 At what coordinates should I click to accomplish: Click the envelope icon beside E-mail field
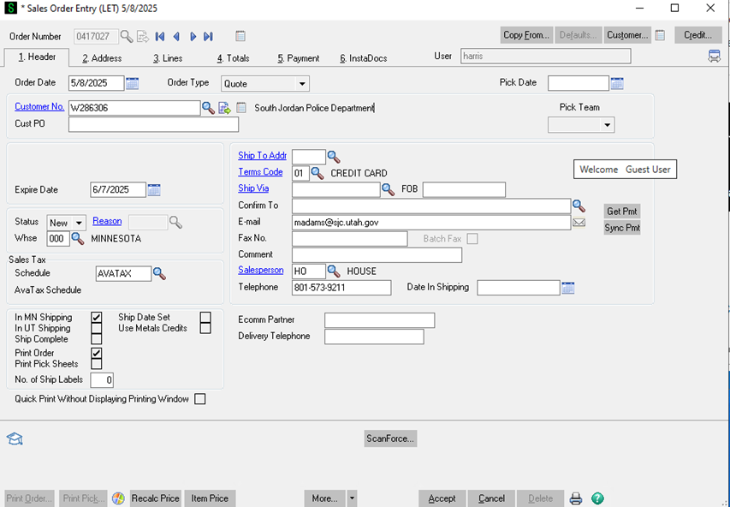pos(579,222)
